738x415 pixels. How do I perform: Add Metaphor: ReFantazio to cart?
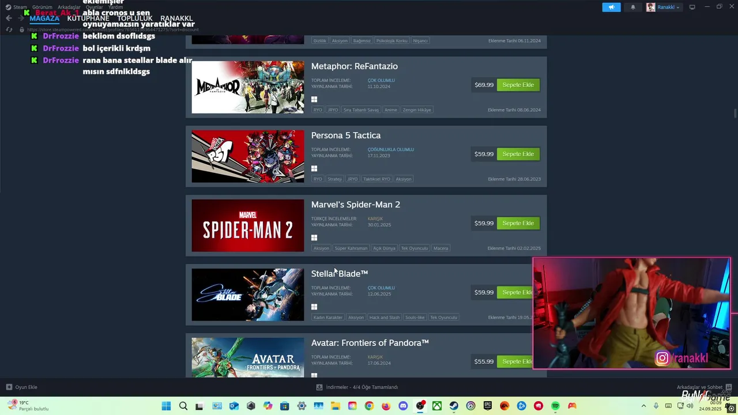pyautogui.click(x=518, y=85)
